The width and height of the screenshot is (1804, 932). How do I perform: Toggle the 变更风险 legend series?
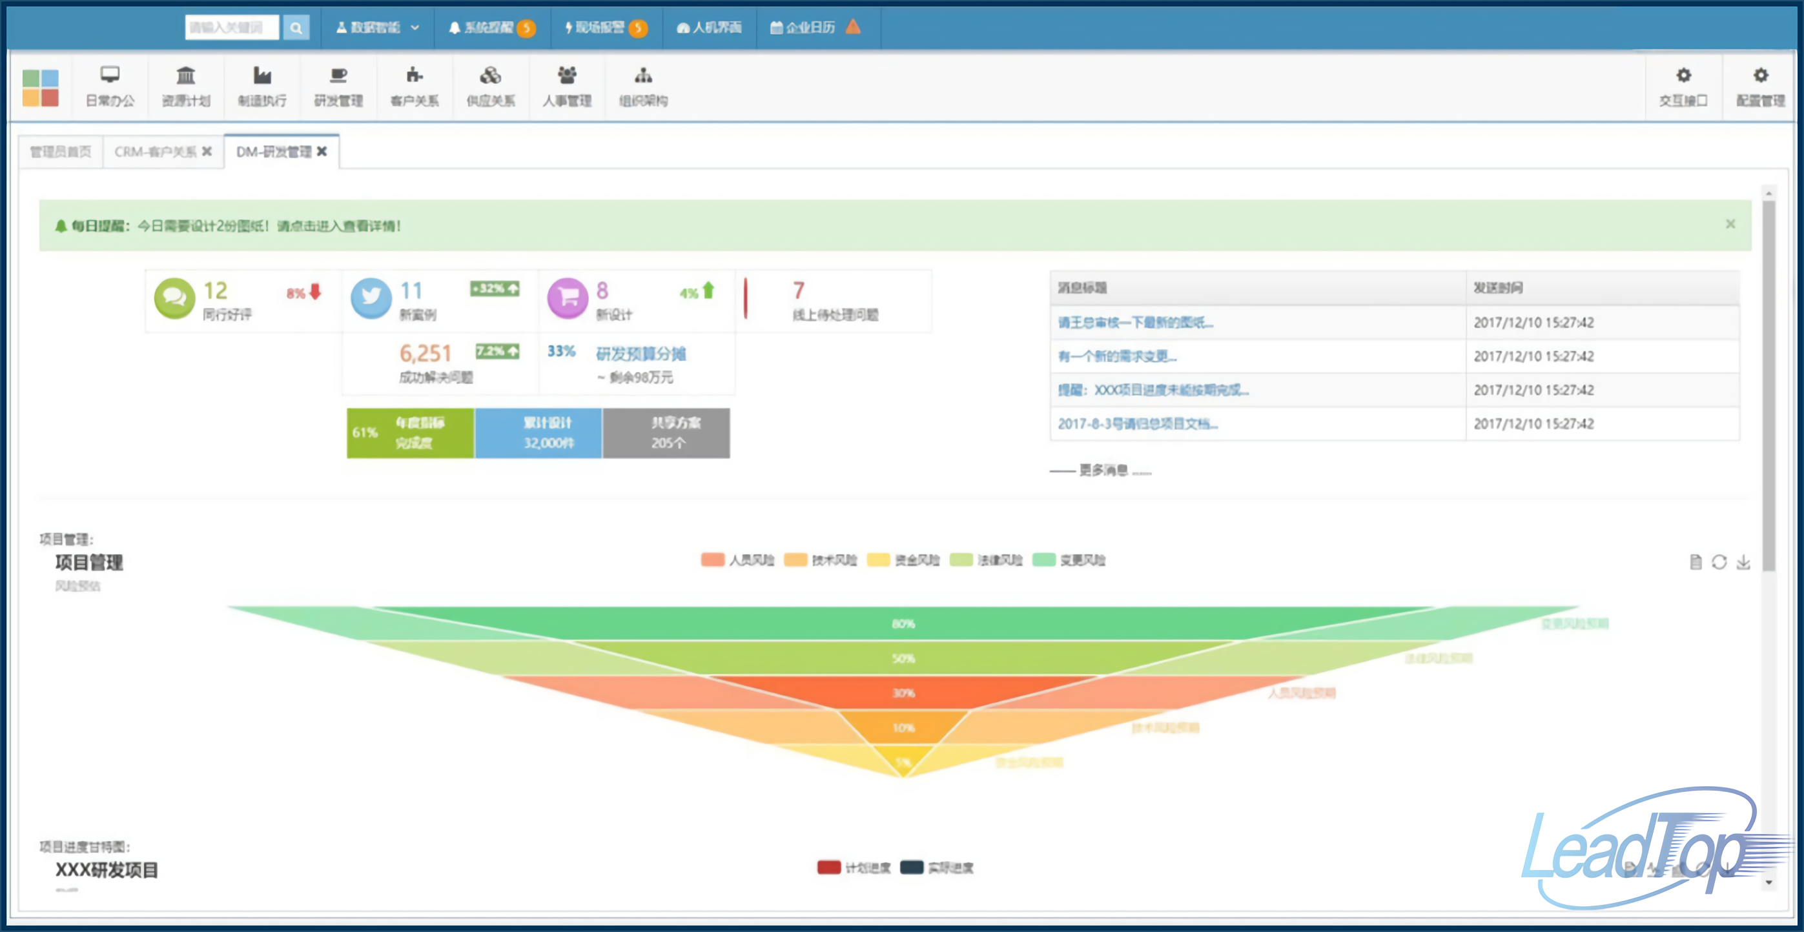pos(1069,560)
